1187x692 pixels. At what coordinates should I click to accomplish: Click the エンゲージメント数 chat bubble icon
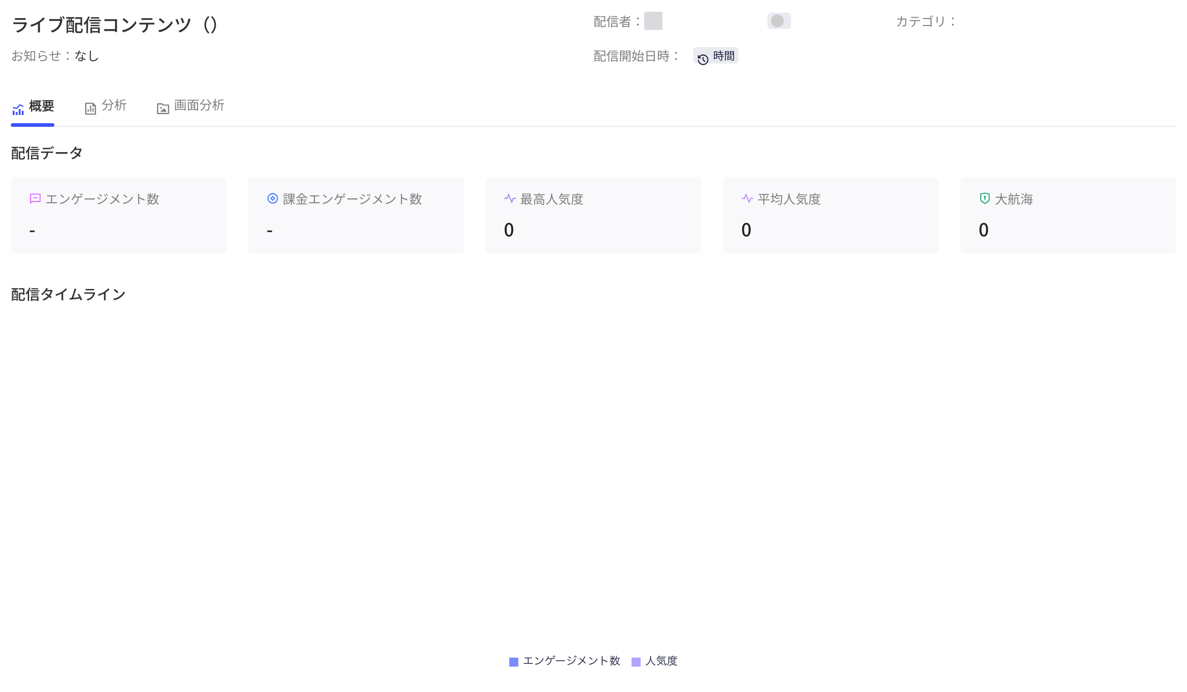(35, 199)
